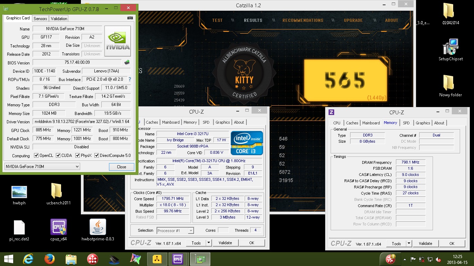The image size is (474, 266).
Task: Click the Intel Core i3 3217U name field
Action: click(193, 134)
